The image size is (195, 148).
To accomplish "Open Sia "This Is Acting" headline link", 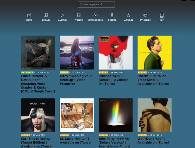I will pyautogui.click(x=37, y=143).
